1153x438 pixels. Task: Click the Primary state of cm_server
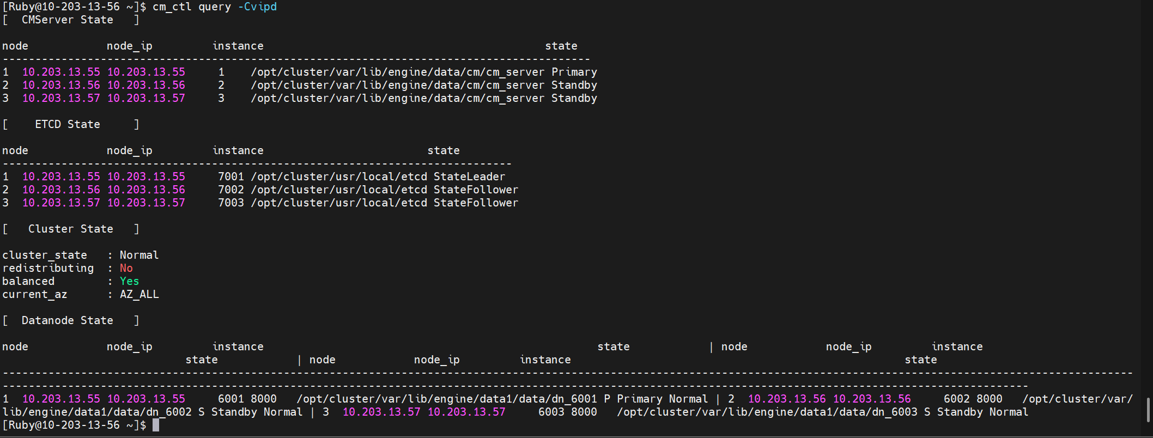(574, 72)
